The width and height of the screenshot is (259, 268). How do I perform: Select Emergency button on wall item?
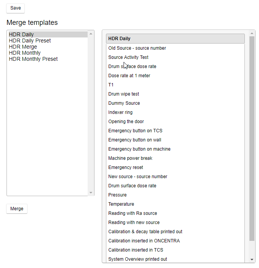coord(175,140)
